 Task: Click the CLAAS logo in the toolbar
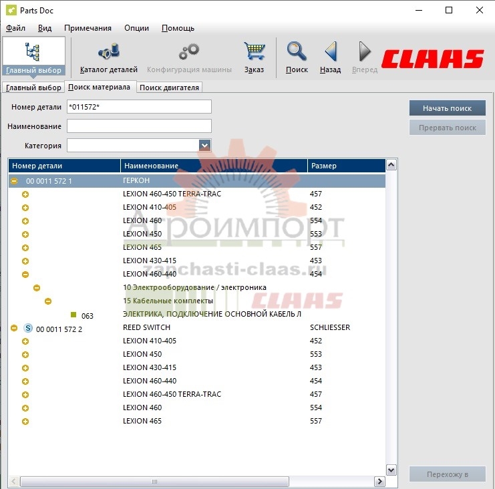[x=432, y=59]
